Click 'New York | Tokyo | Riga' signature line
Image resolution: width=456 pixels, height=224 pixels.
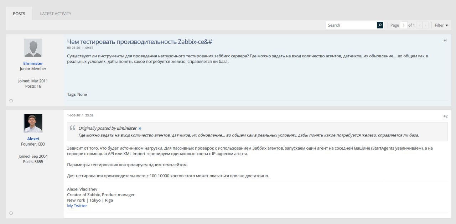coord(90,200)
